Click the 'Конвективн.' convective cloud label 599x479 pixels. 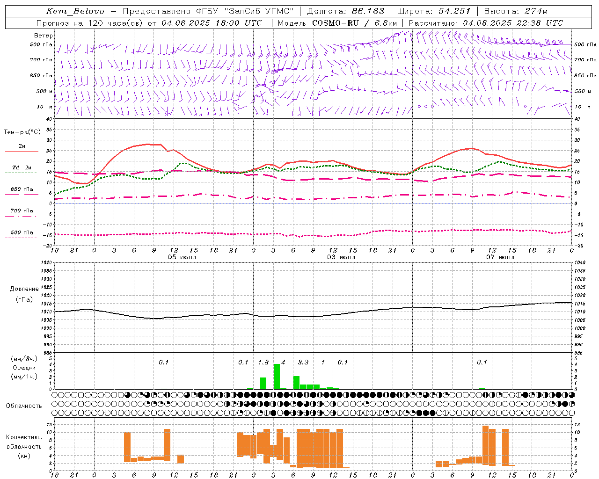tap(24, 437)
